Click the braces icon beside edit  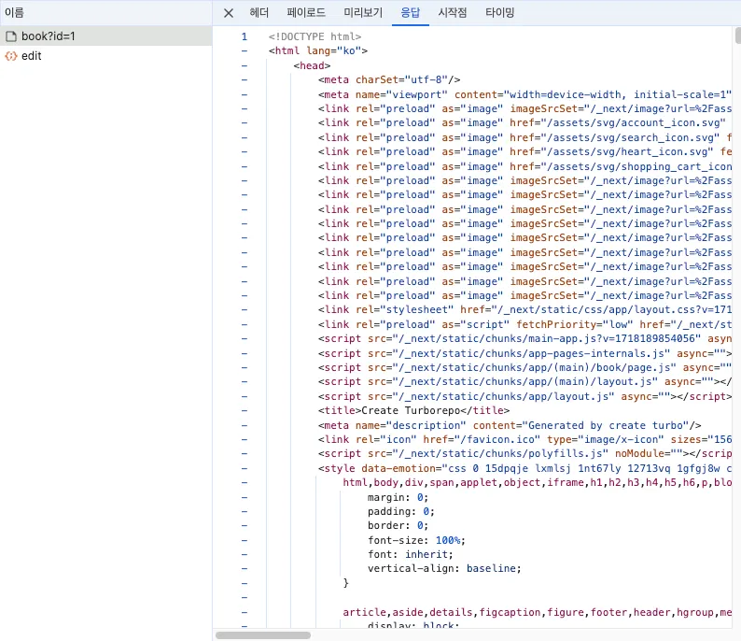tap(11, 56)
